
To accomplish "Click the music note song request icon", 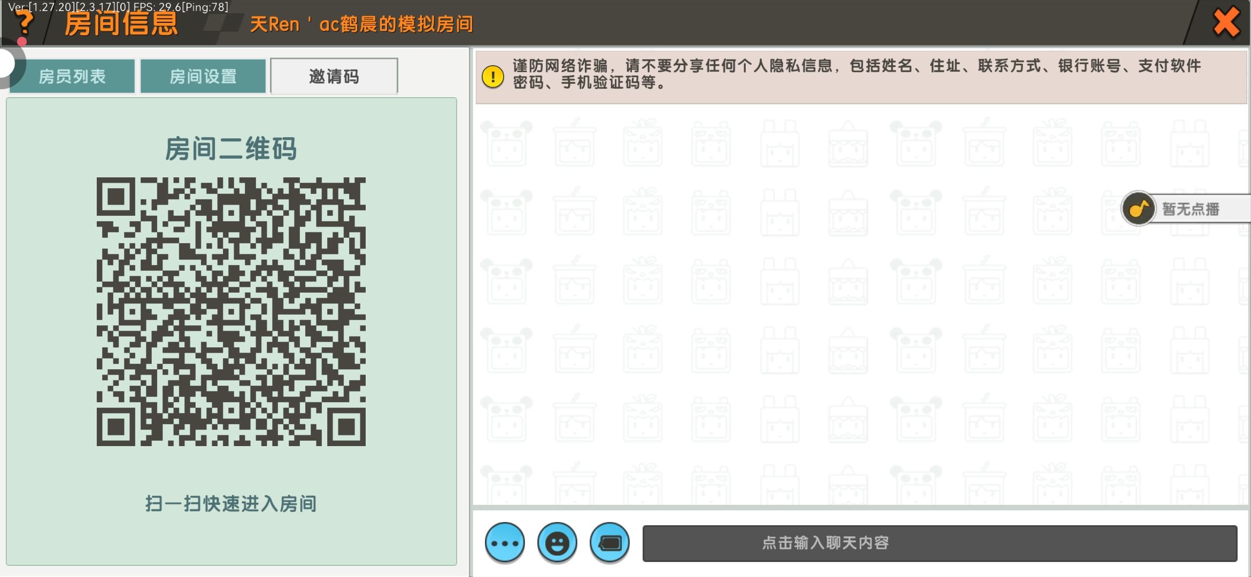I will 1138,208.
